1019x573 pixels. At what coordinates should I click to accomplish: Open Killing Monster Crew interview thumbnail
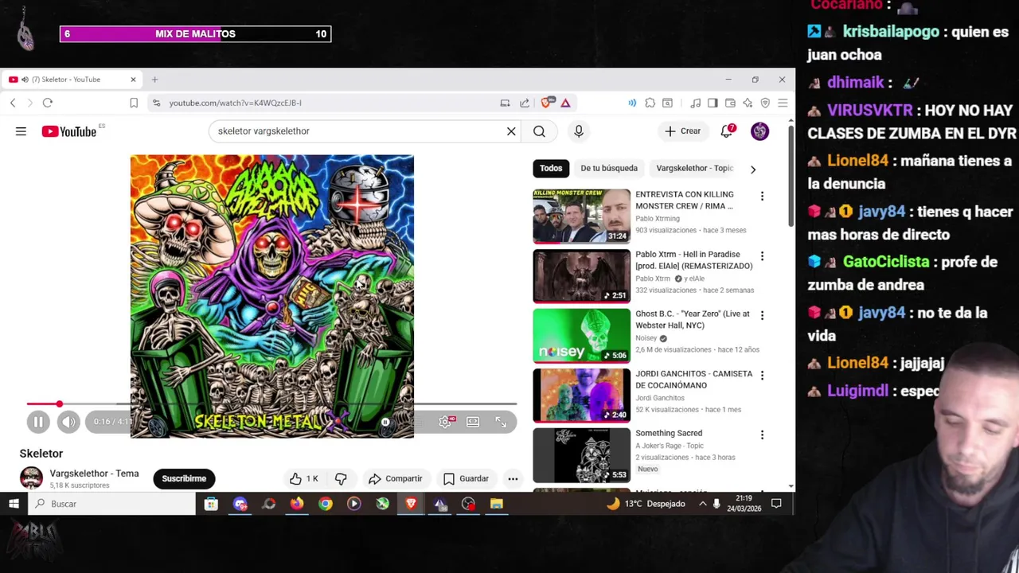[x=581, y=216]
